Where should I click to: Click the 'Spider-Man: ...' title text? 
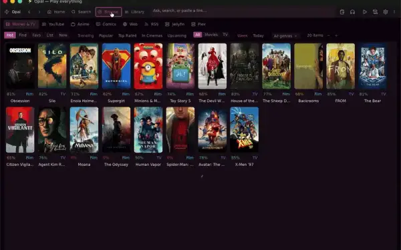tap(180, 165)
